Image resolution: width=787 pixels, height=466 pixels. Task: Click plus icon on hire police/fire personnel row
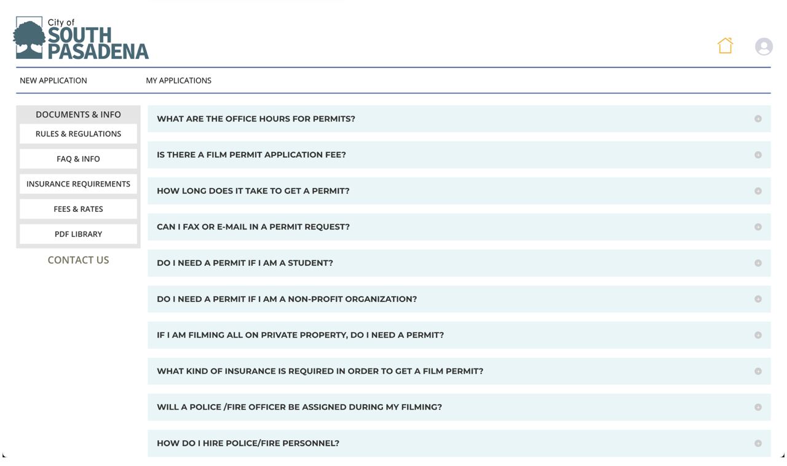coord(757,443)
